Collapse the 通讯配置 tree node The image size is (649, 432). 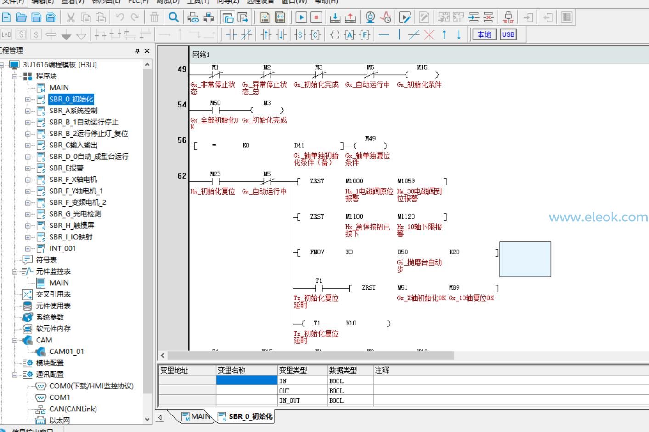pos(15,375)
